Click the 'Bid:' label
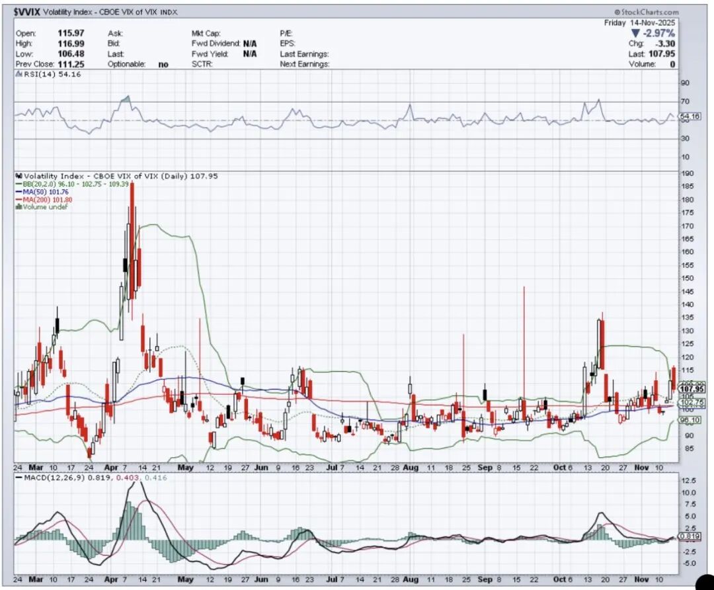714x590 pixels. coord(114,44)
